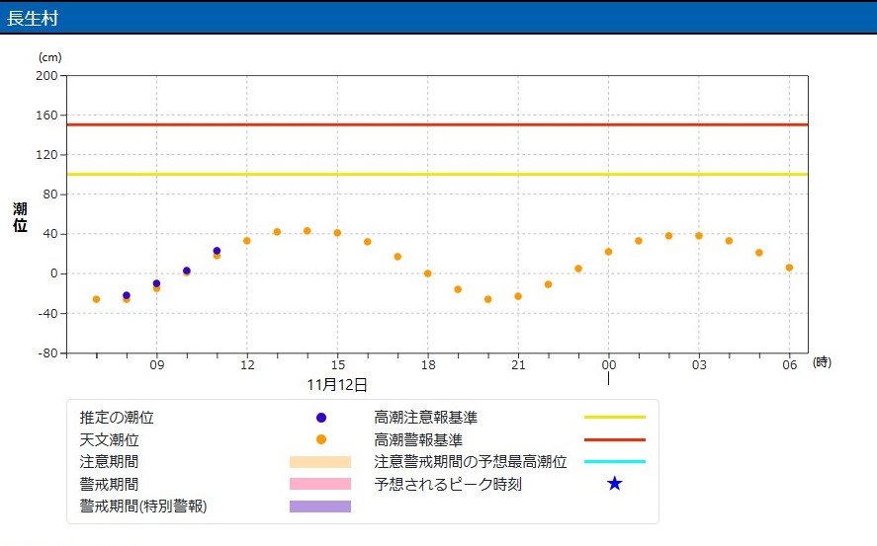This screenshot has height=546, width=877.
Task: Click the peak tide point at 14 o'clock
Action: pyautogui.click(x=307, y=231)
